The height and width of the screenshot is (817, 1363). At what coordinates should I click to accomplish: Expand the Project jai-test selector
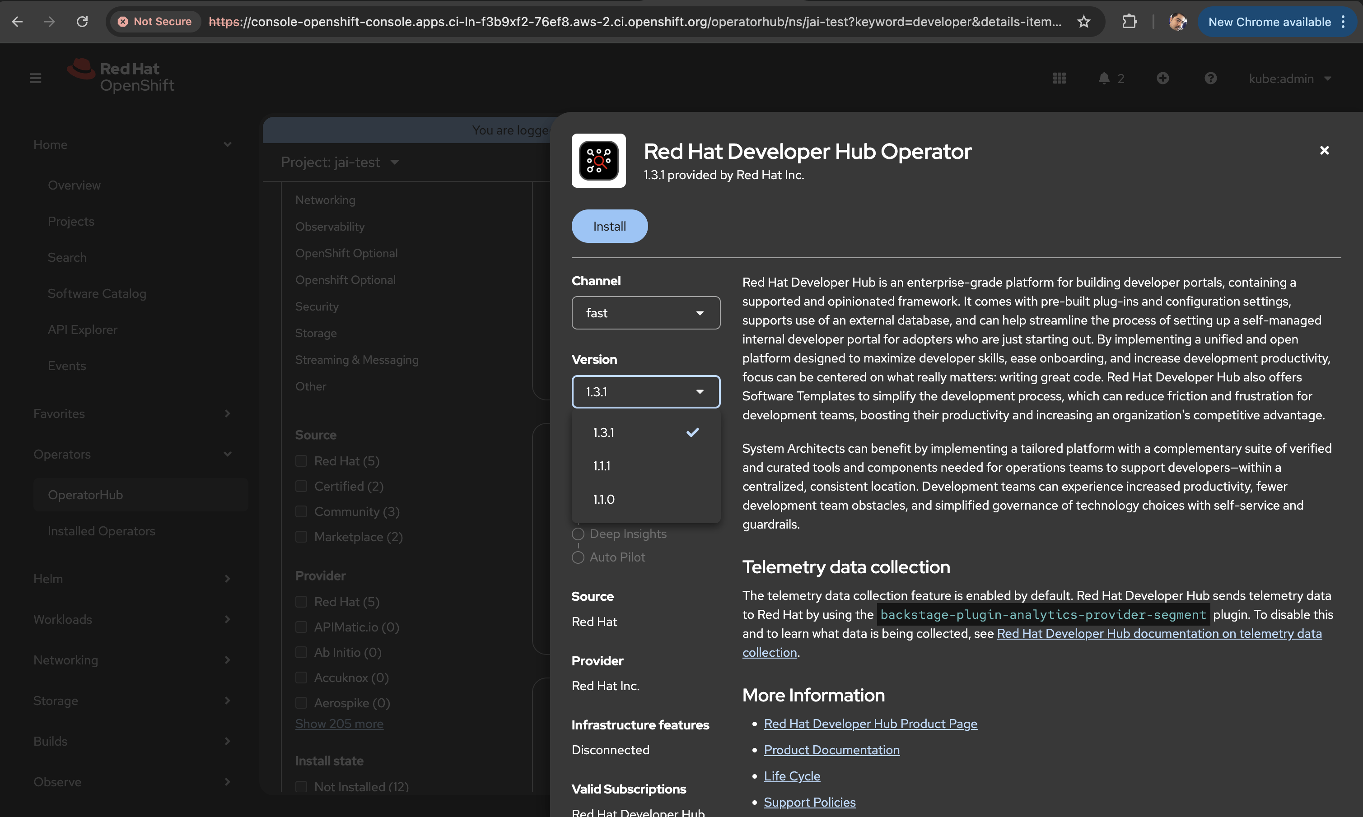pyautogui.click(x=340, y=162)
